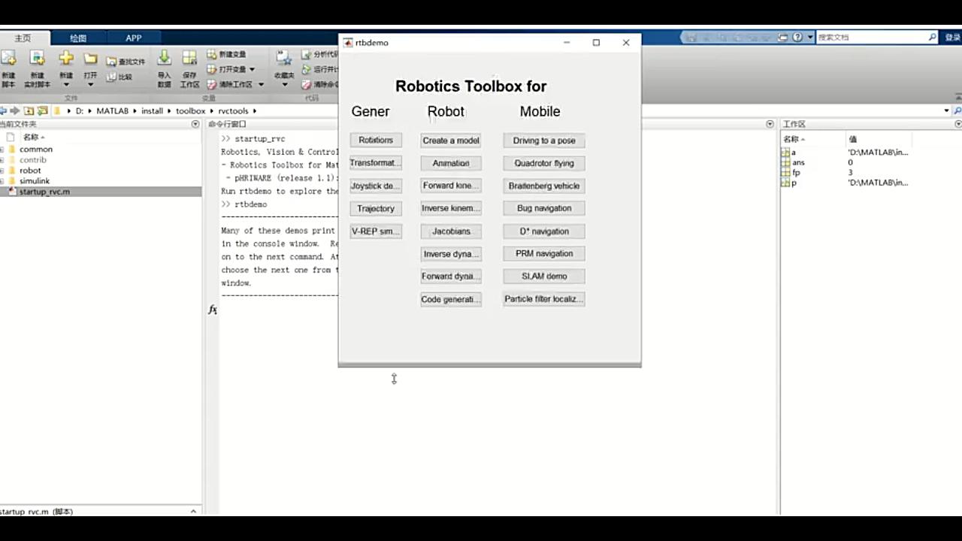The height and width of the screenshot is (541, 962).
Task: Click the 'toolbox' path segment
Action: (190, 110)
